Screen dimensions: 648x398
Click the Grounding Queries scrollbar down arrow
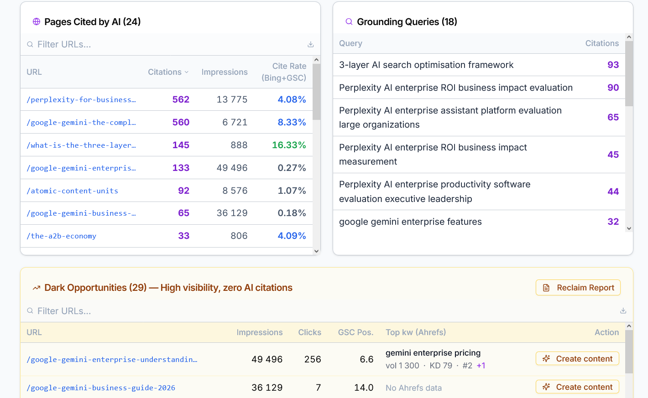coord(629,228)
